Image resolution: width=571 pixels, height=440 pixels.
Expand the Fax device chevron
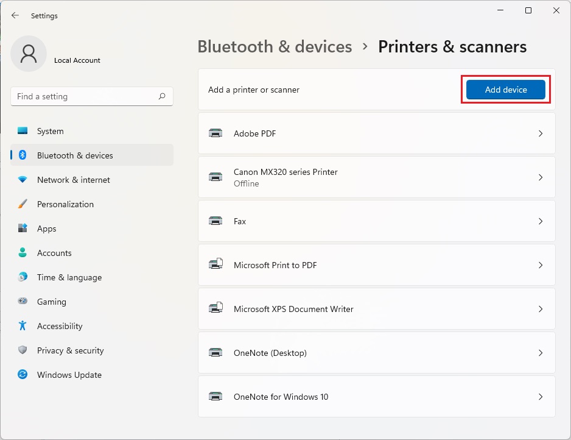540,221
